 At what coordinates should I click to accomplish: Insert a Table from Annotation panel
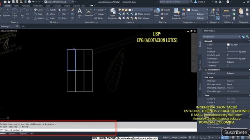click(x=98, y=18)
